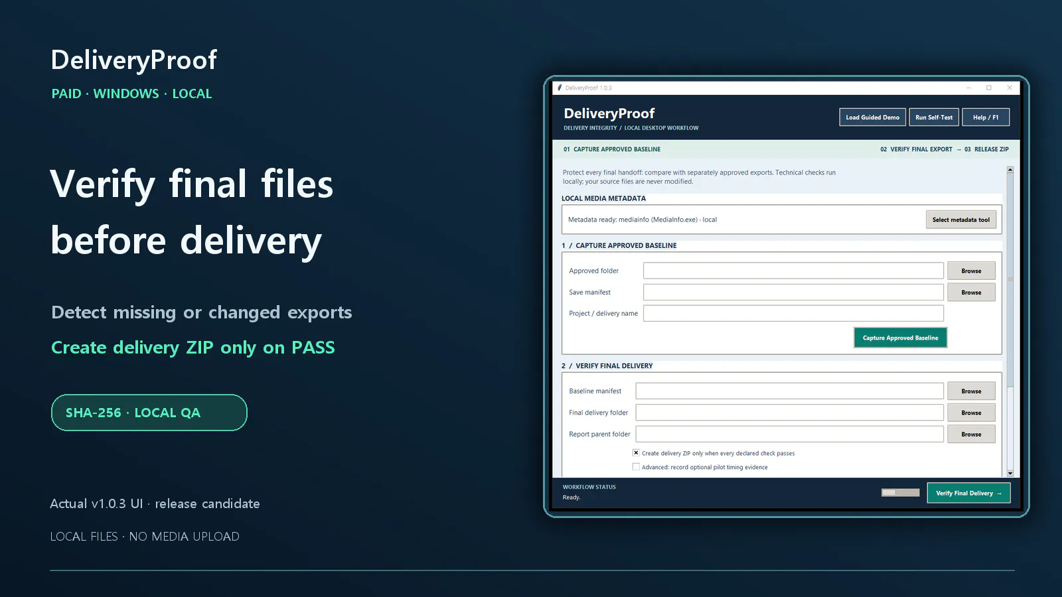Click the Approved folder input field
1062x597 pixels.
click(x=793, y=271)
